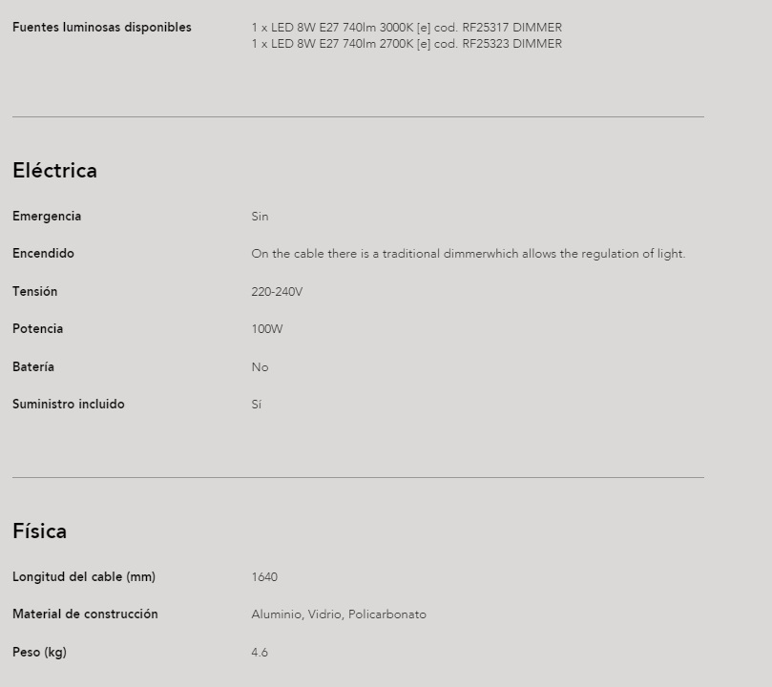Click the Emergencia label
This screenshot has width=772, height=687.
pos(47,216)
